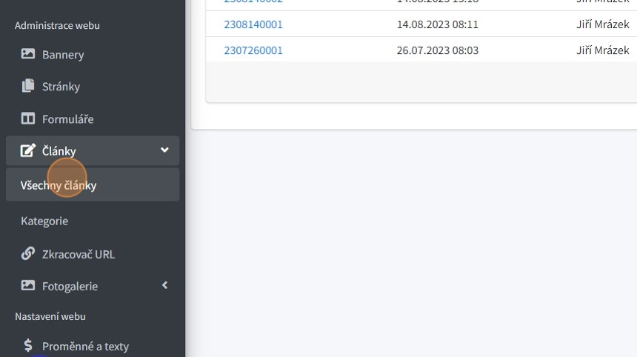This screenshot has width=637, height=357.
Task: Navigate to Formuláře text label
Action: pyautogui.click(x=67, y=119)
